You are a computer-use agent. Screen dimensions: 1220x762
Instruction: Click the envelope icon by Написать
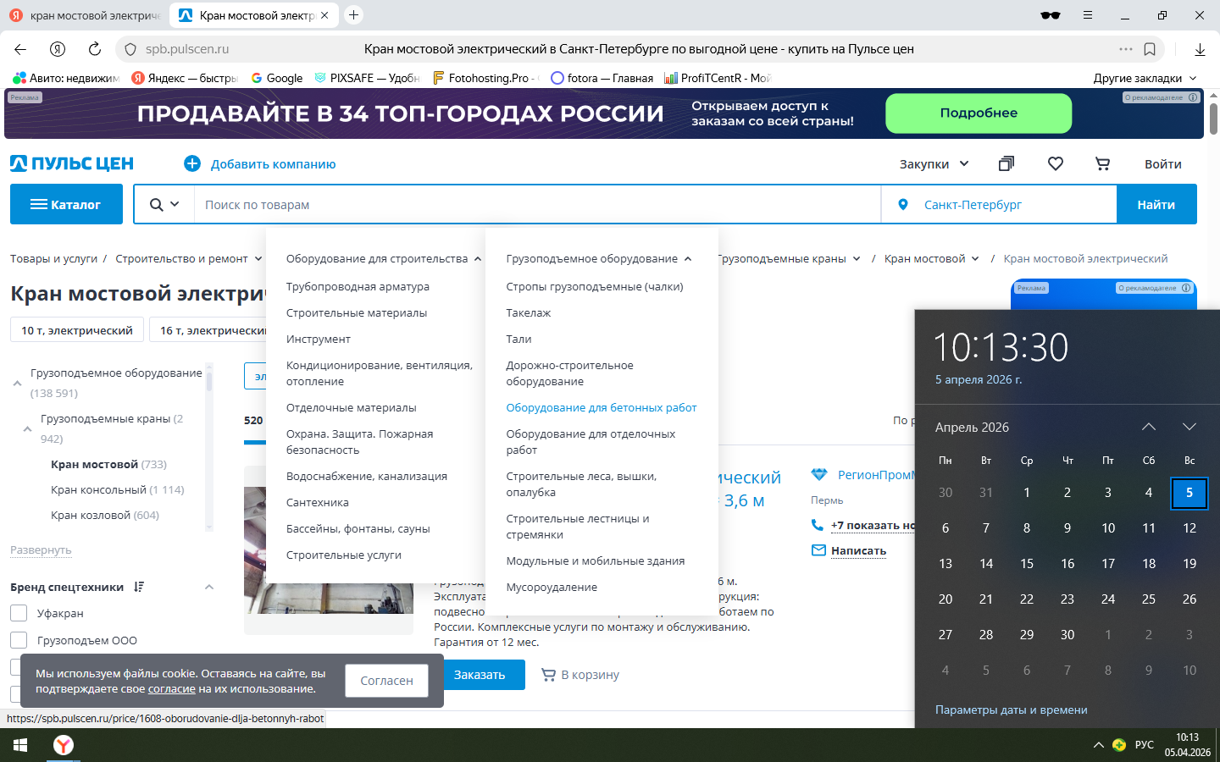click(818, 550)
